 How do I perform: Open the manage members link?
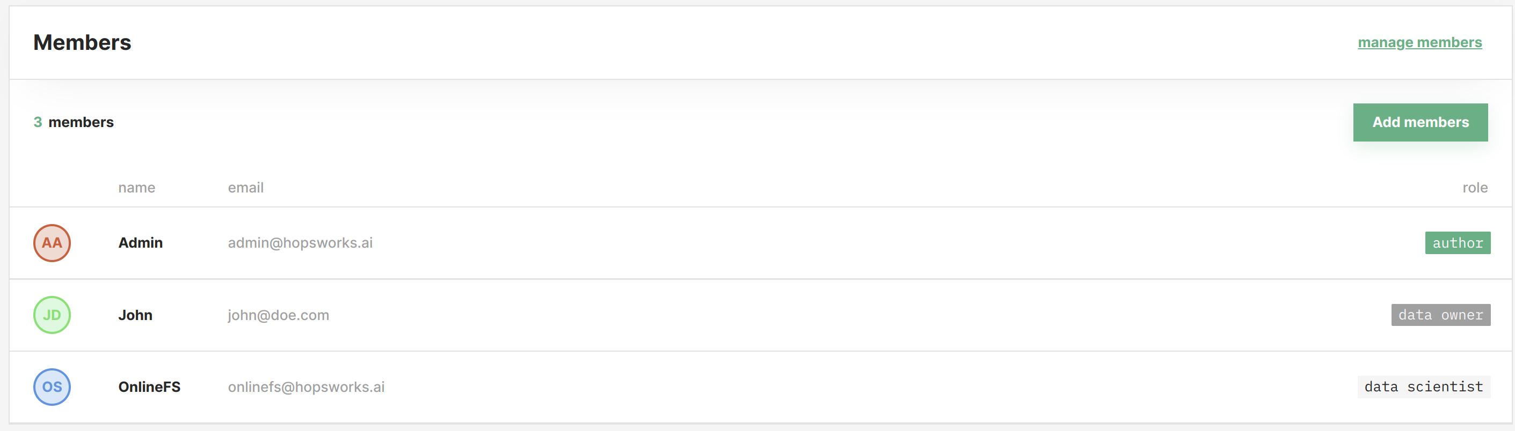pos(1419,42)
